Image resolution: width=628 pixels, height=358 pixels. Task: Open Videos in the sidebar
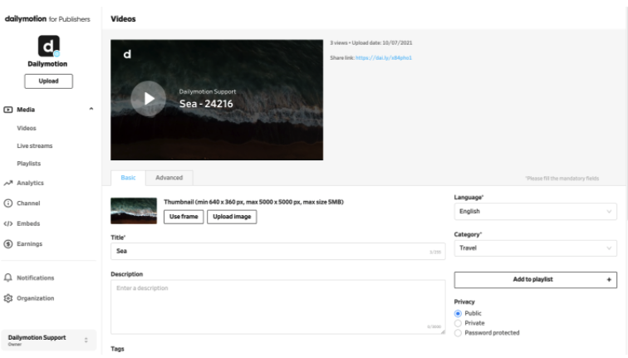click(27, 128)
